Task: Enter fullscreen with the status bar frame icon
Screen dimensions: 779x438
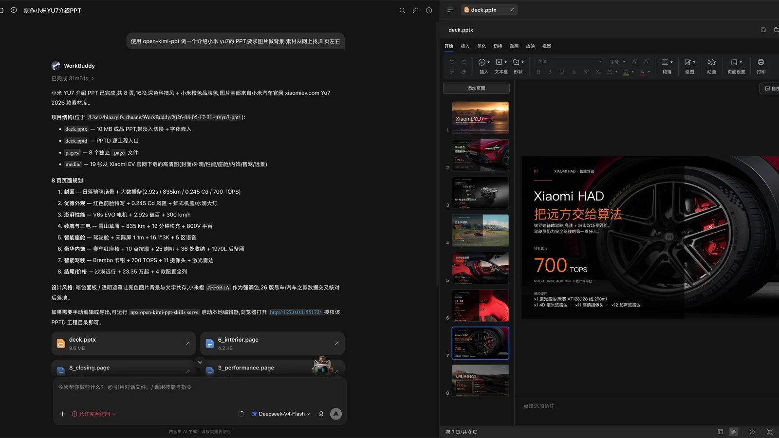Action: tap(770, 432)
